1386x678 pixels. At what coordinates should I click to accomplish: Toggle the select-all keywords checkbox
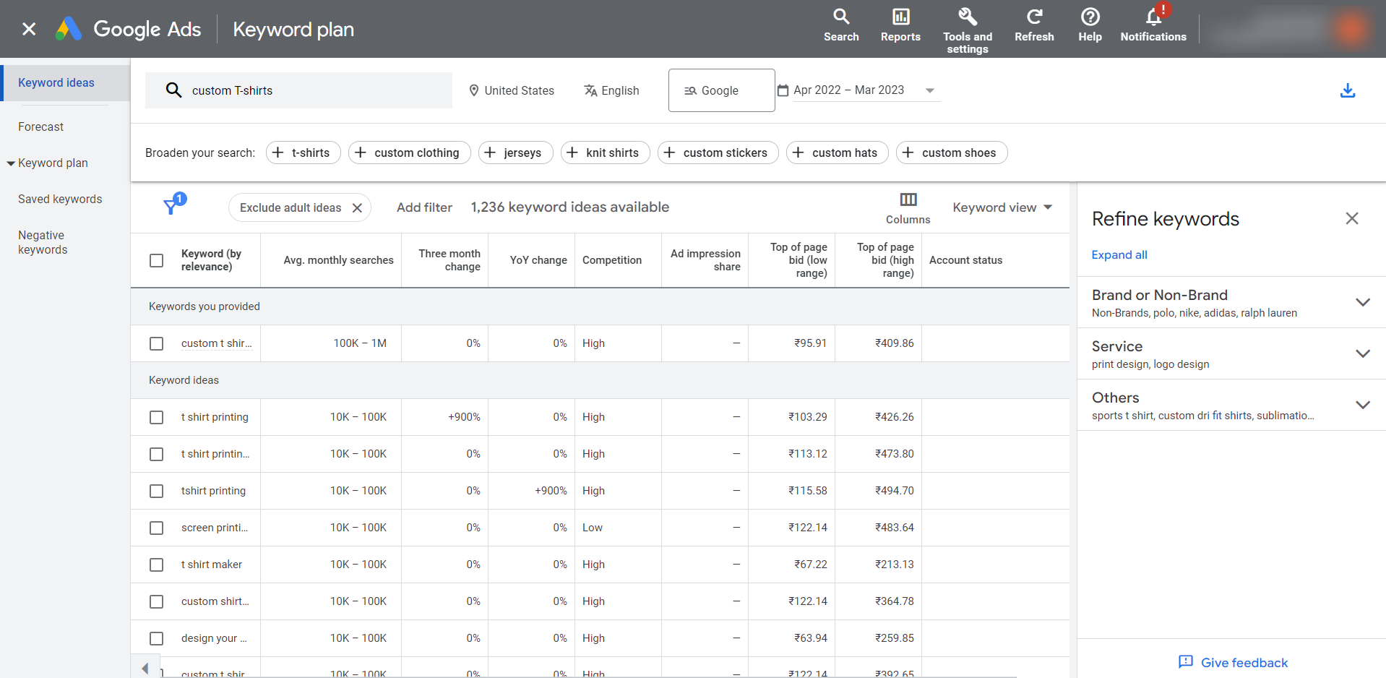pos(156,260)
